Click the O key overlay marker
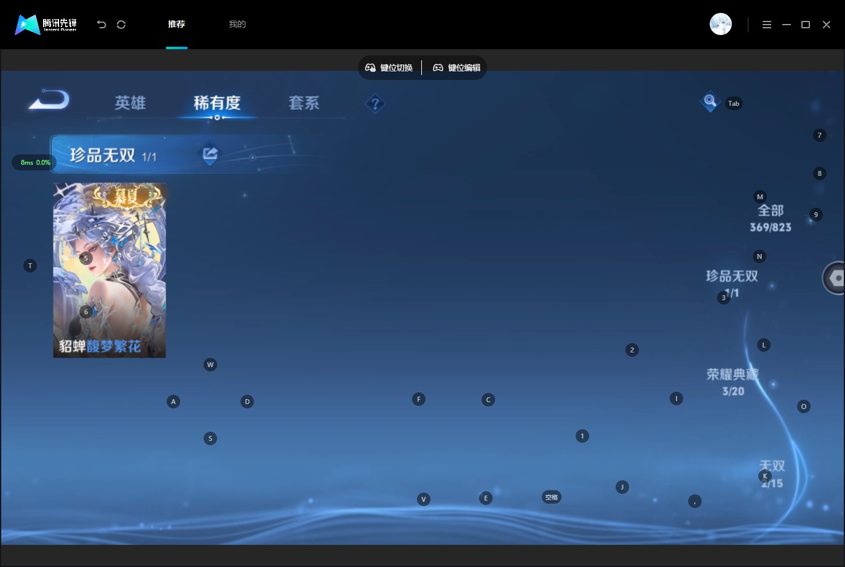 (x=804, y=406)
